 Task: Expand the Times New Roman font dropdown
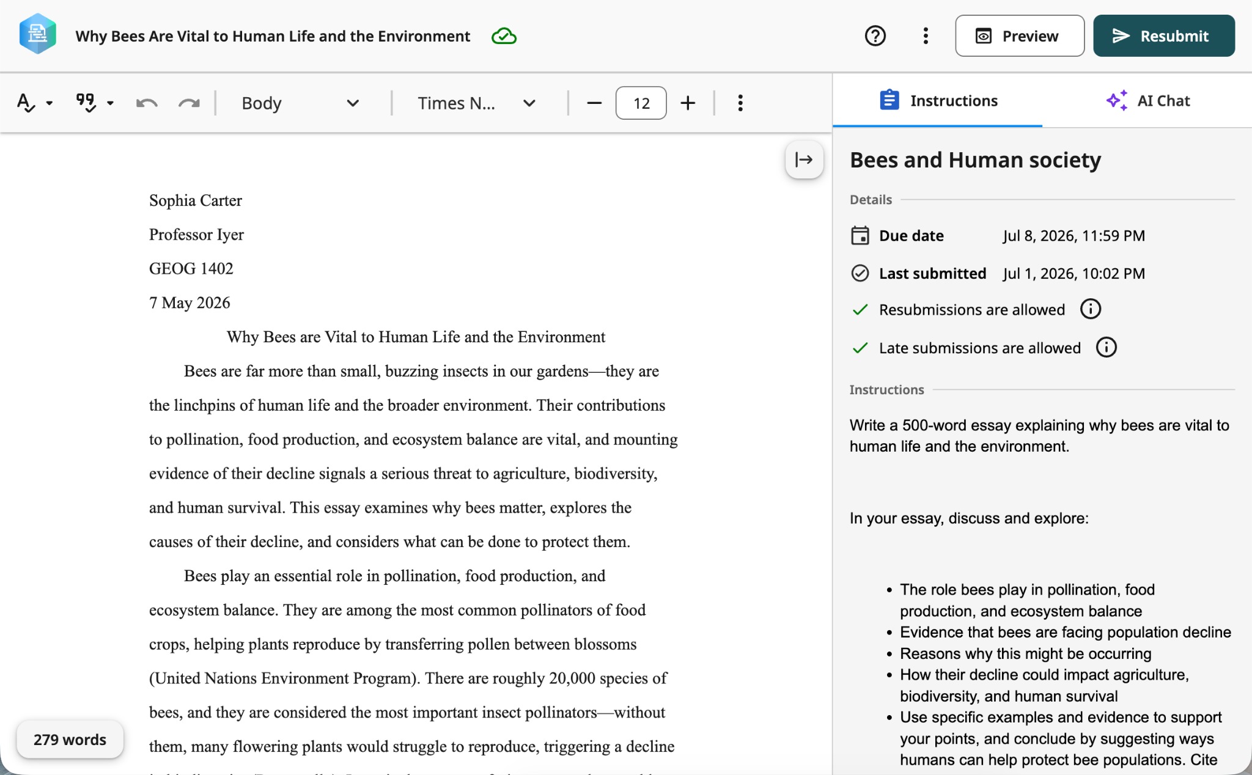click(x=477, y=103)
